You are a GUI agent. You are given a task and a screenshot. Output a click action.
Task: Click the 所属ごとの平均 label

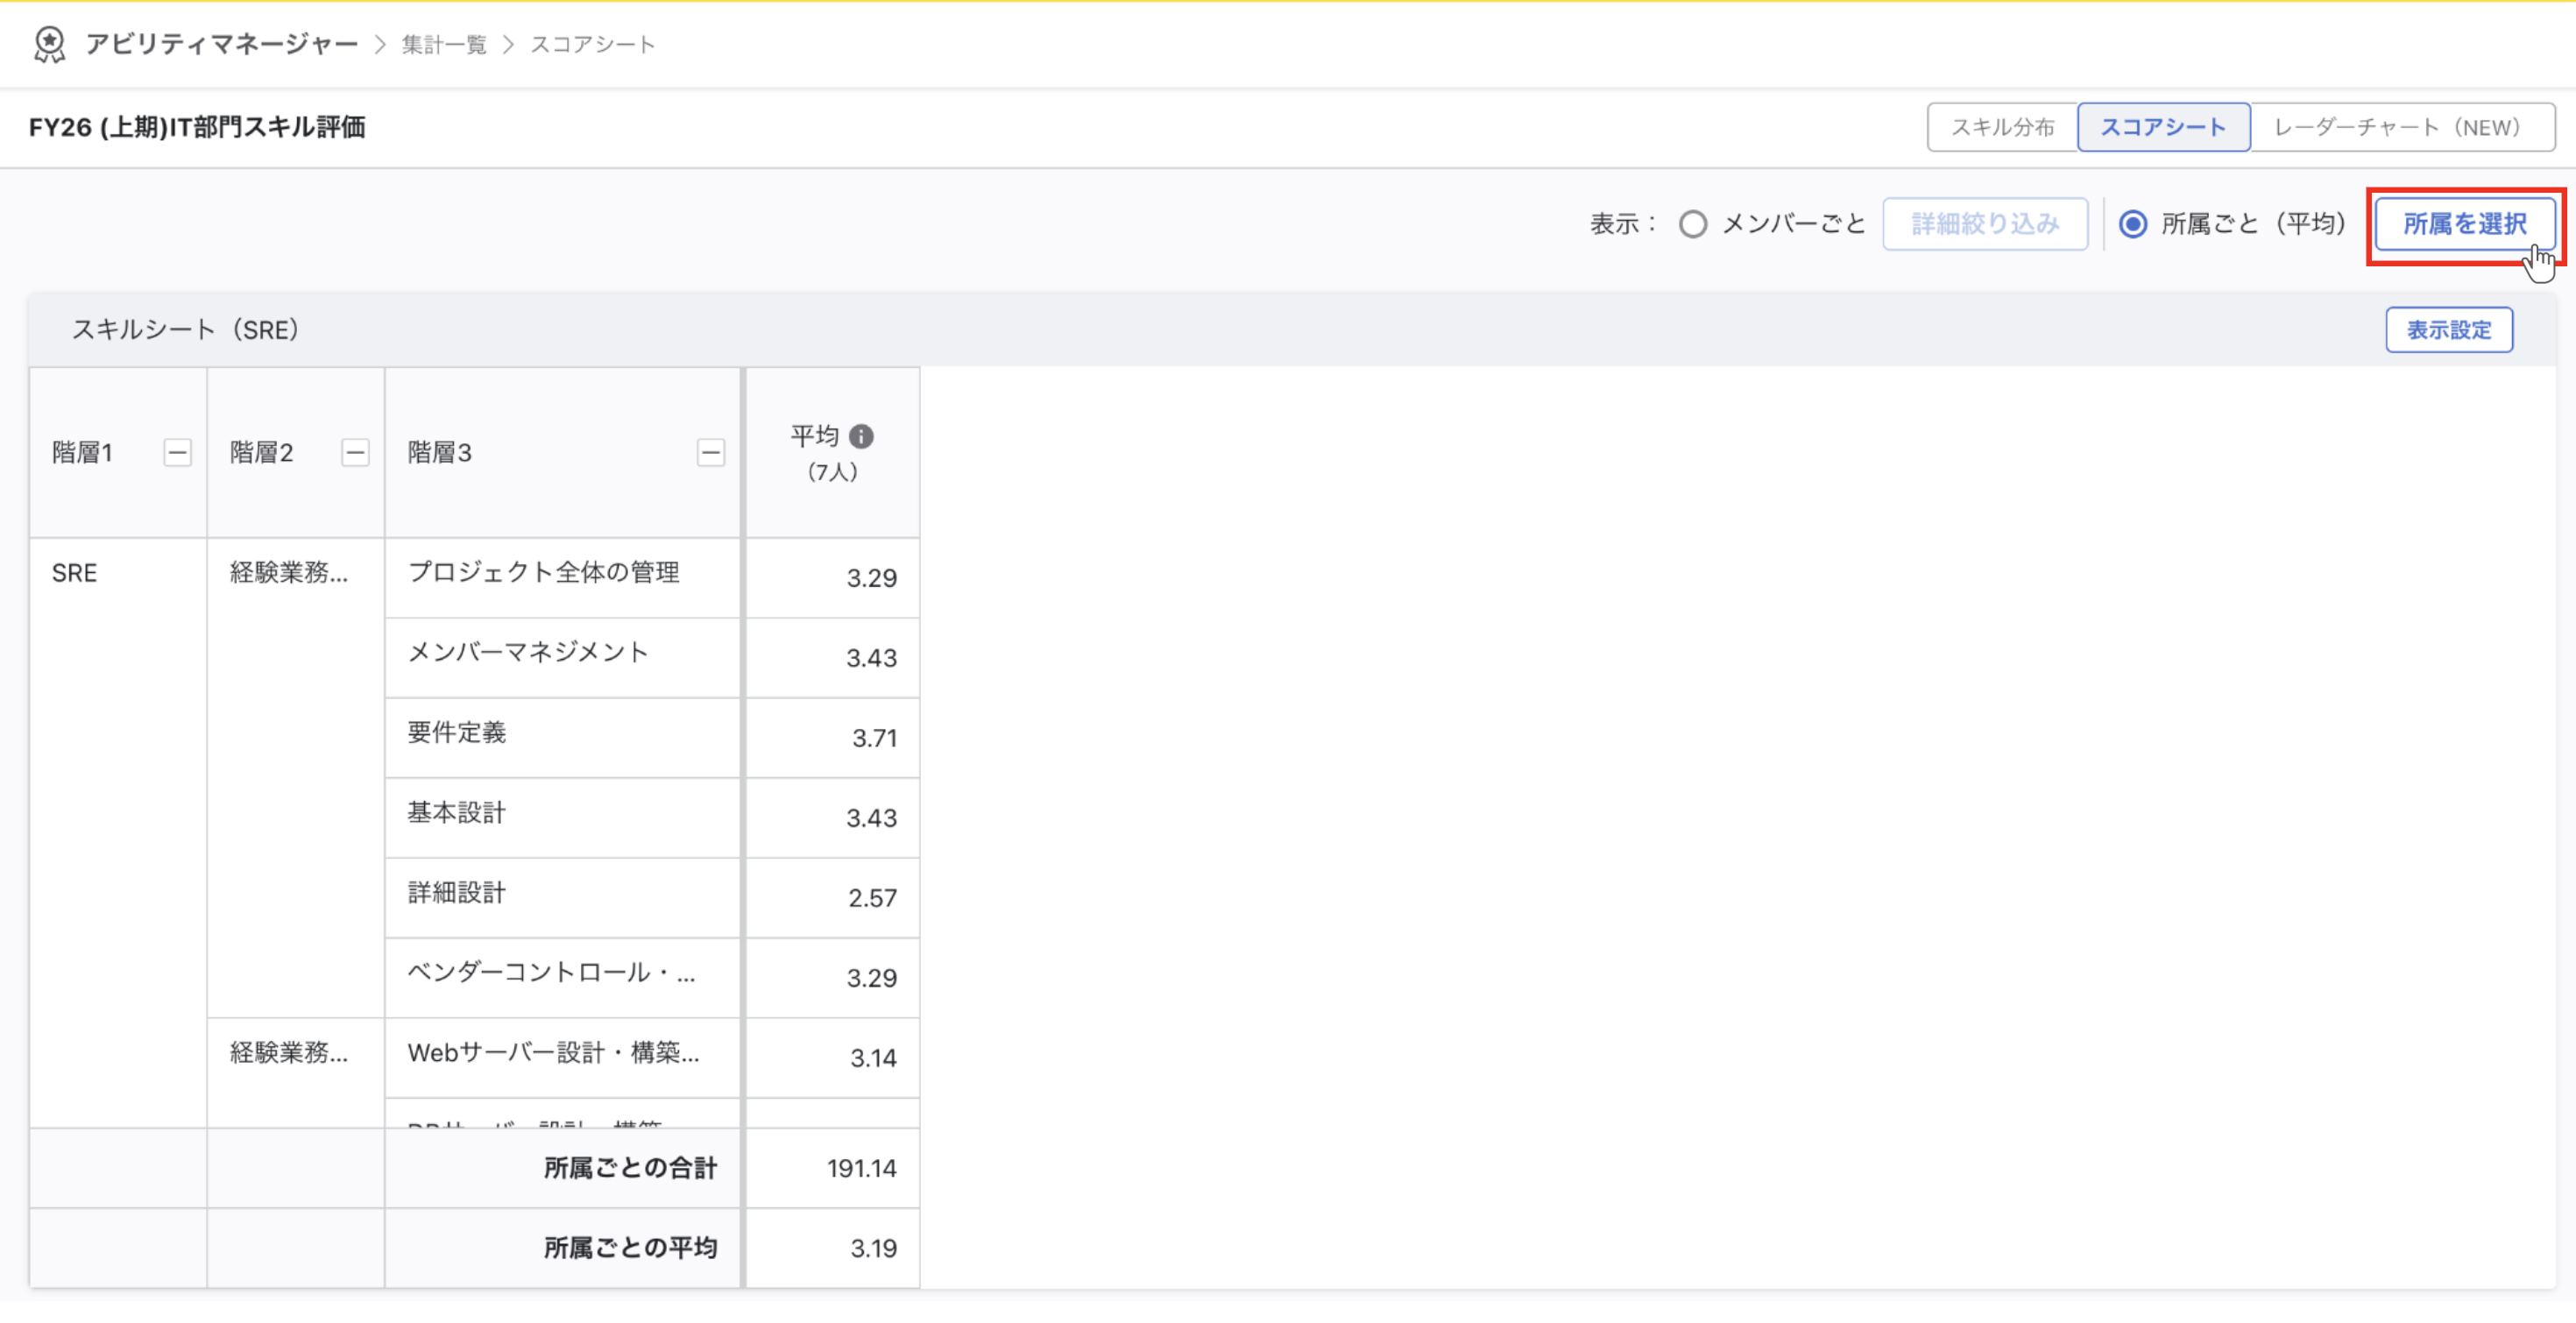pyautogui.click(x=630, y=1248)
